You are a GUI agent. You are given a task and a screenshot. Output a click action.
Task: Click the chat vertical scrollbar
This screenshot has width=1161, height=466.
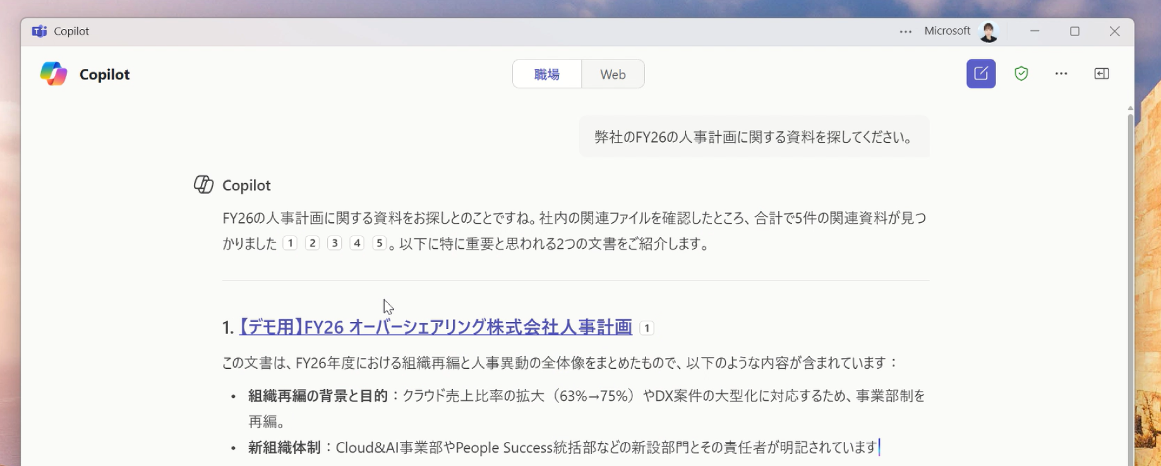[1131, 290]
